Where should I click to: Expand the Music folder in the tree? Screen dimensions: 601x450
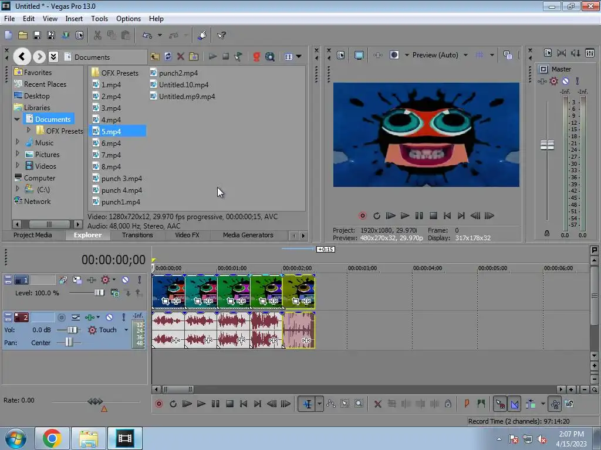click(x=17, y=142)
